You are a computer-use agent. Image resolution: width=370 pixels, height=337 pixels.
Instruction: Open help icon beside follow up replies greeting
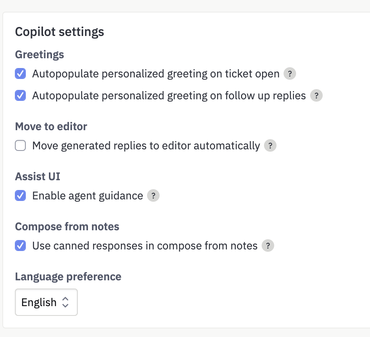(x=316, y=95)
